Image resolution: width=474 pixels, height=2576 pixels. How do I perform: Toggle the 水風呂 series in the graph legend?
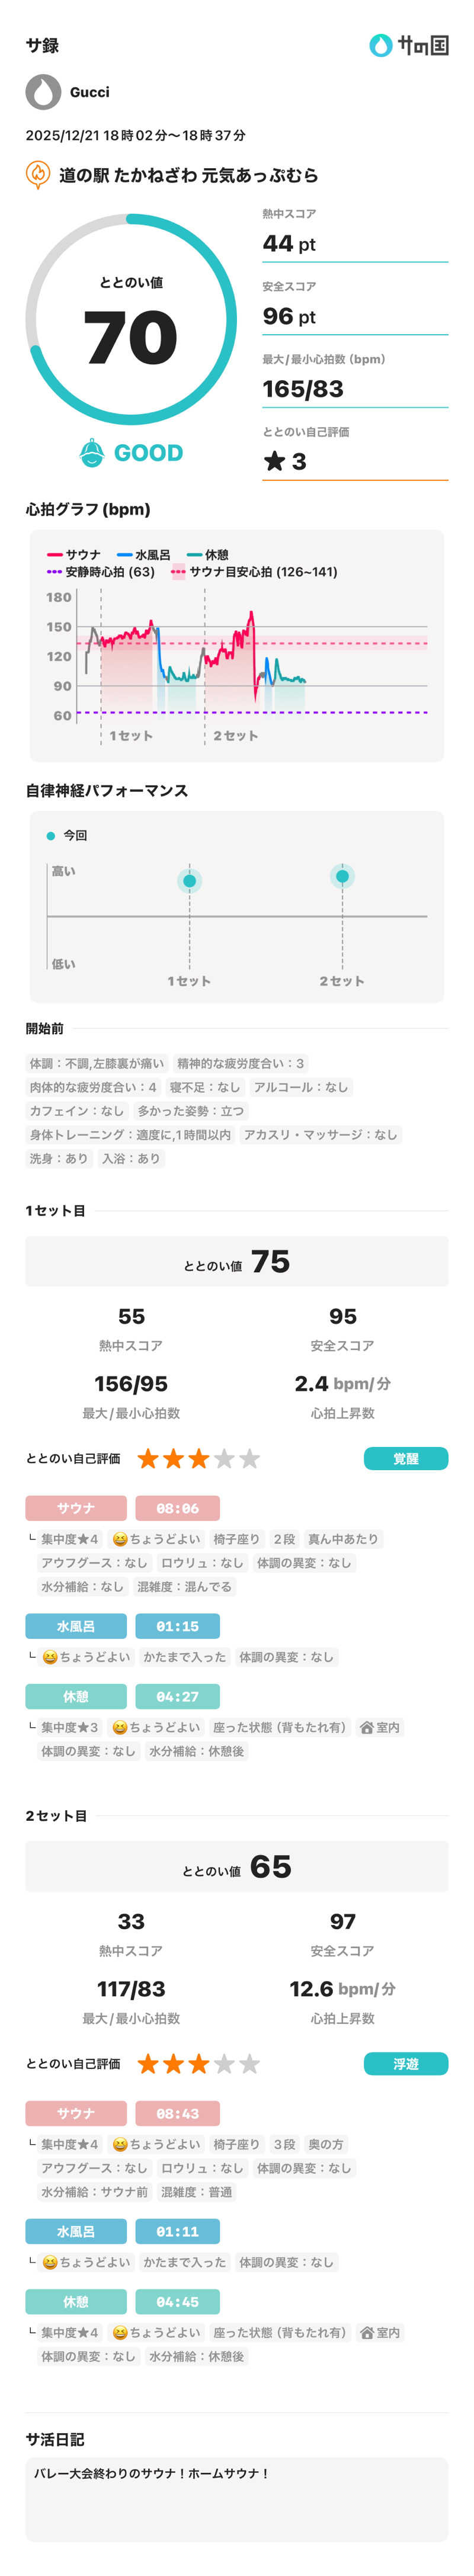[143, 555]
